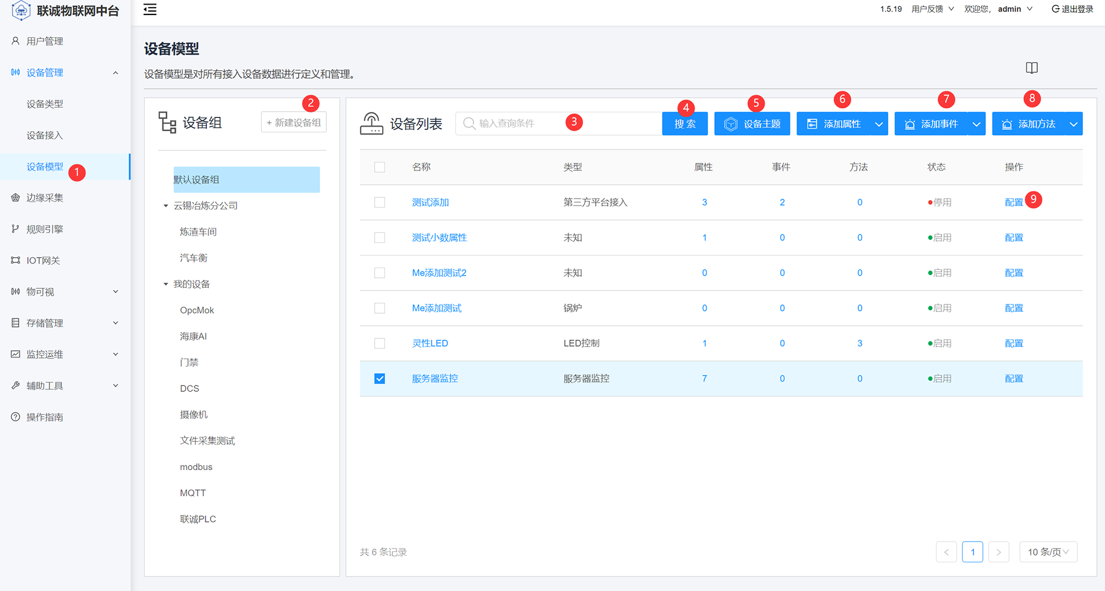The image size is (1105, 591).
Task: Click the logout icon next to 退出登录
Action: tap(1056, 9)
